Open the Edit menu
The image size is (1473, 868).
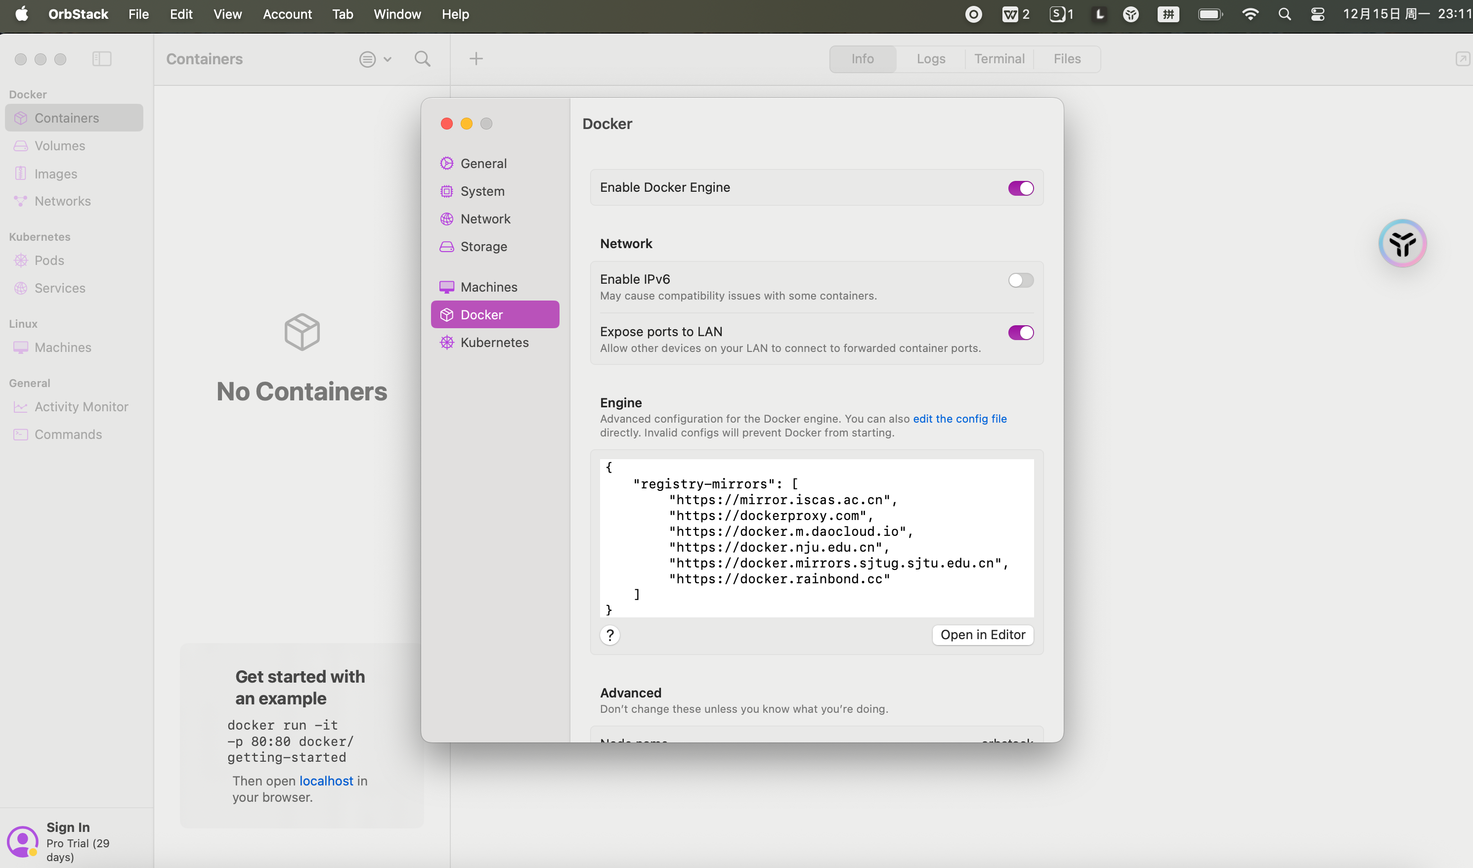(181, 14)
